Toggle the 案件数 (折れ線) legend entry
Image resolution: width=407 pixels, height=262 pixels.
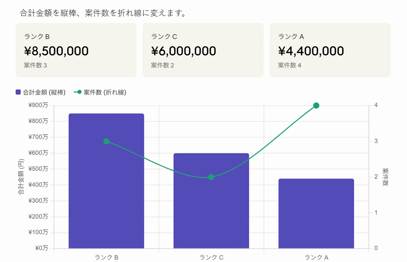(100, 92)
